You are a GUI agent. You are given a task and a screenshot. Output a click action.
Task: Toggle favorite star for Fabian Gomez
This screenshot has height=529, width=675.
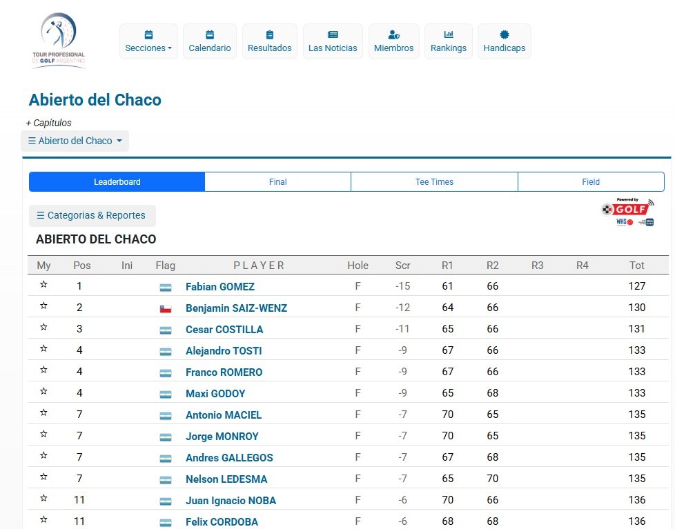click(x=44, y=286)
